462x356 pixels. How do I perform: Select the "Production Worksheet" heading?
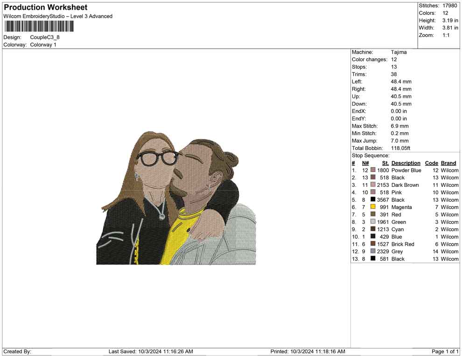[x=46, y=7]
